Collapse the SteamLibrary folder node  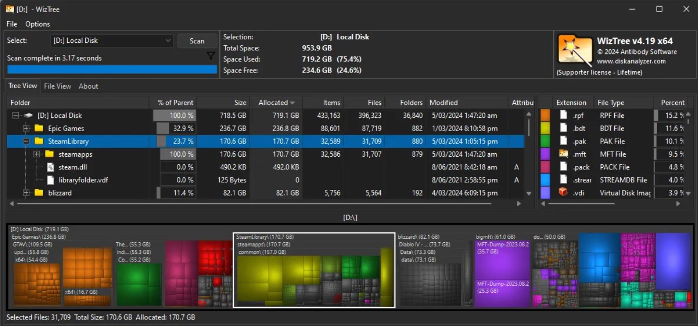26,142
